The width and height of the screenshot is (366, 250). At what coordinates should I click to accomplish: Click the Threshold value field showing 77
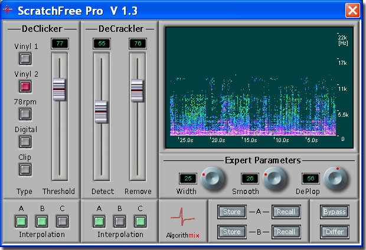tap(59, 44)
